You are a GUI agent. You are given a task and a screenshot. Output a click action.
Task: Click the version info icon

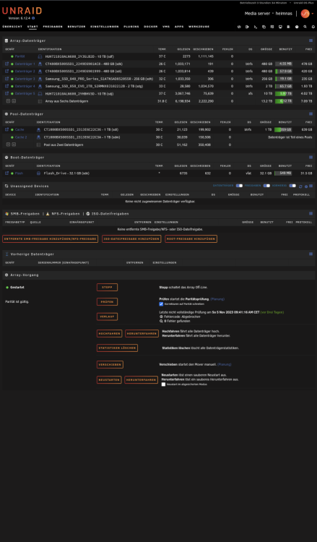[x=33, y=18]
